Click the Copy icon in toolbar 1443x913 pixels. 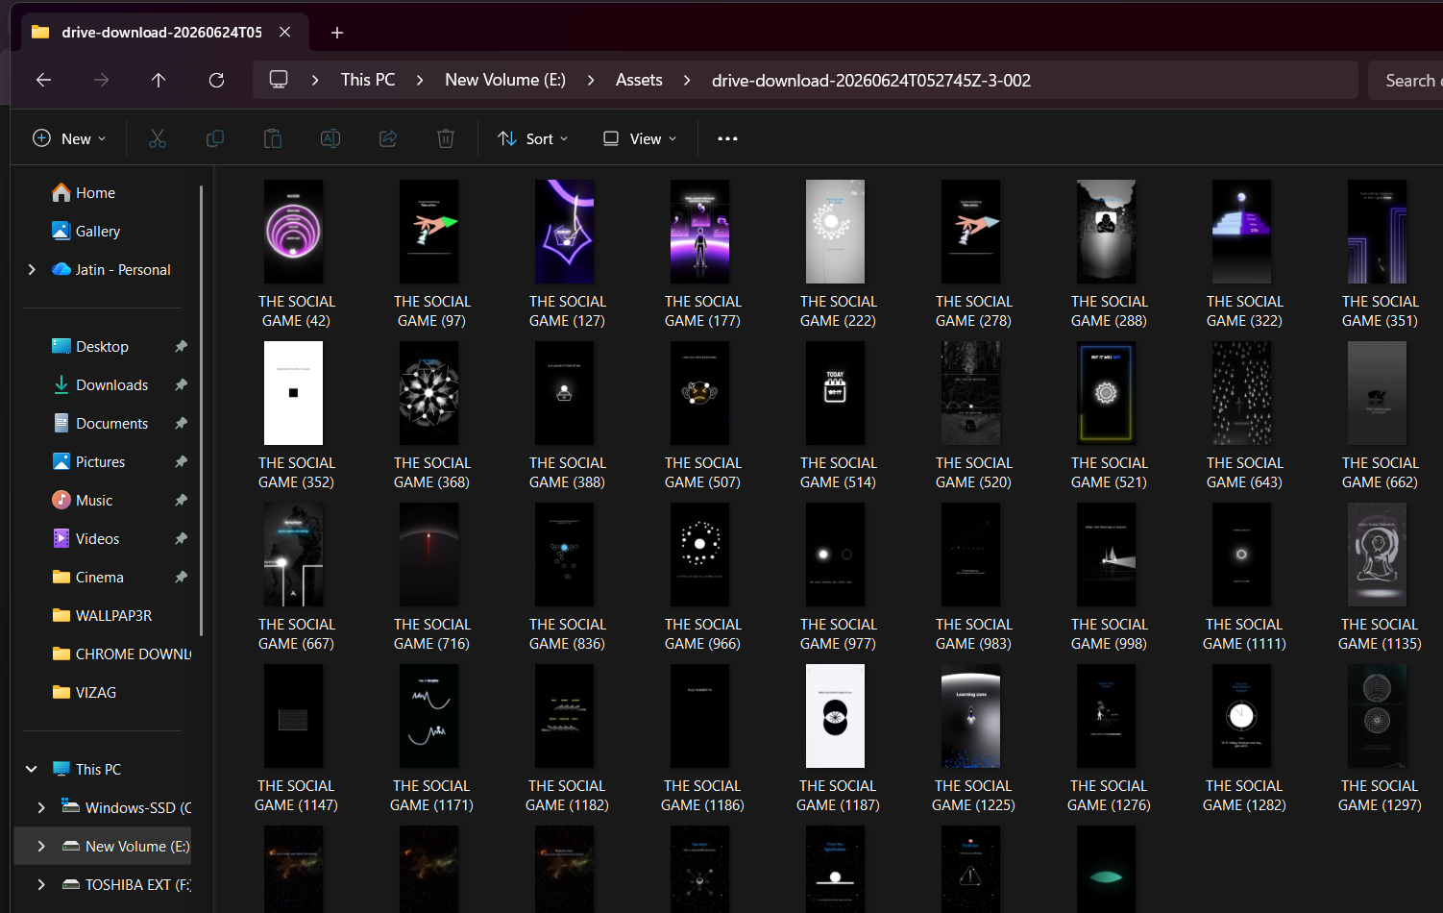point(215,138)
